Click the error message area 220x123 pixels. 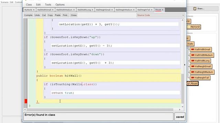(98, 117)
